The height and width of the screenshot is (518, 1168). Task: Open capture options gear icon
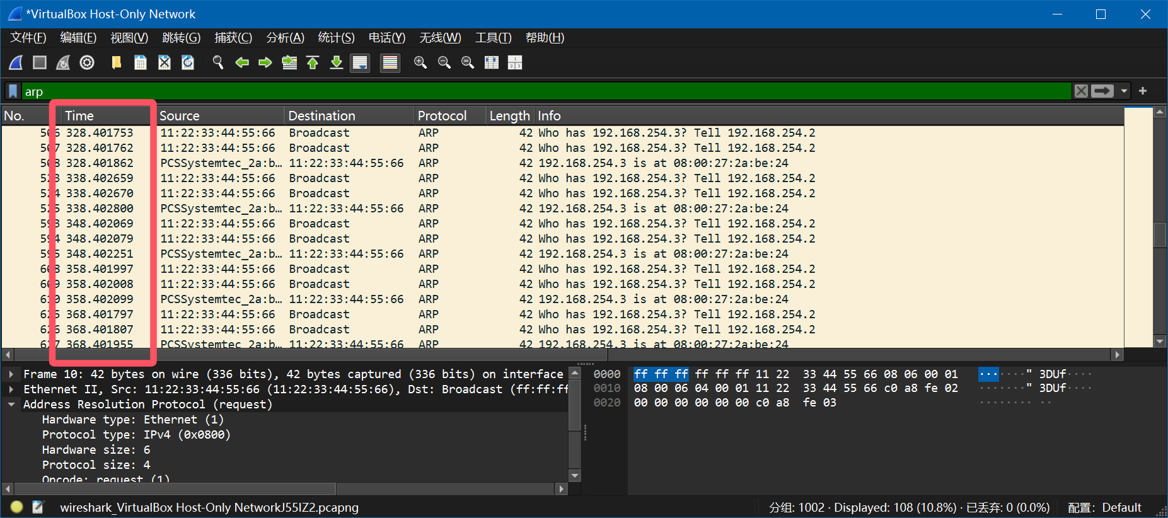point(87,62)
